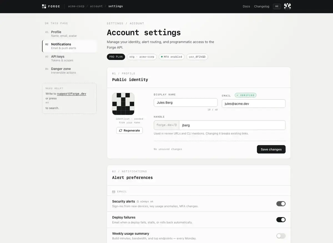Click the support@forge.dev email link

(72, 94)
